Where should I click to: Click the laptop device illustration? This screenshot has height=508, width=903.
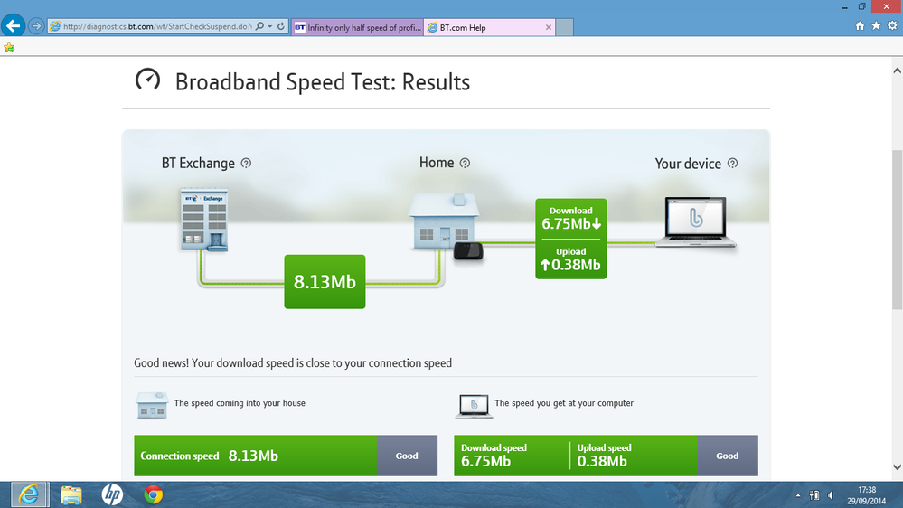(x=696, y=222)
